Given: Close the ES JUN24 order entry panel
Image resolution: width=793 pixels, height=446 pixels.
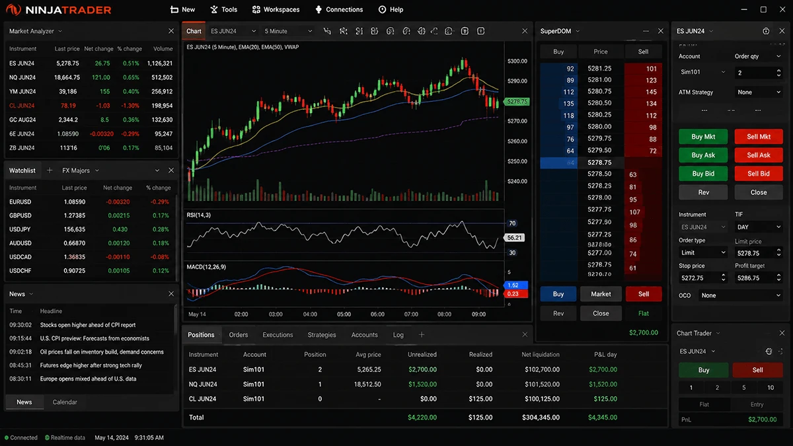Looking at the screenshot, I should click(781, 31).
